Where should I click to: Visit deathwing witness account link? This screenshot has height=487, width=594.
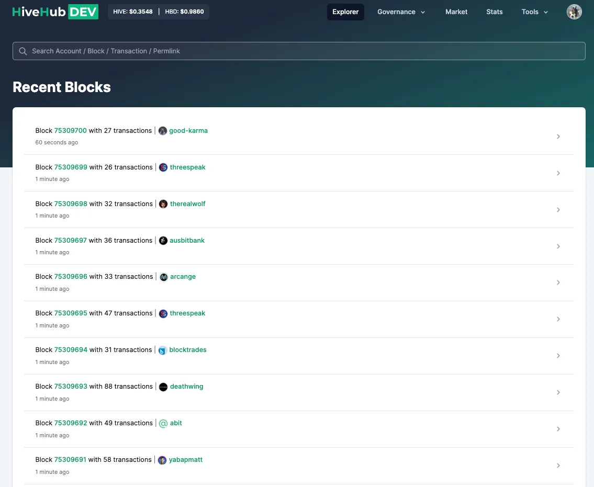pos(186,387)
